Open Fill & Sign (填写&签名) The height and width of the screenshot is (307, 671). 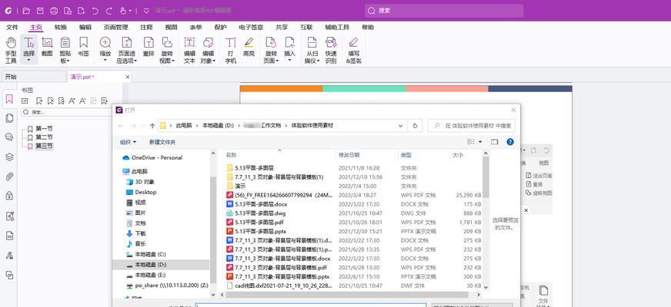pyautogui.click(x=353, y=50)
